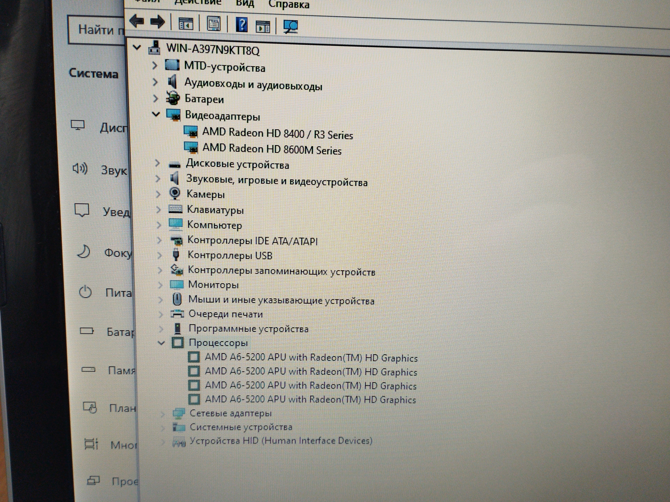Select first AMD A6-5200 APU processor entry
670x502 pixels.
pos(311,358)
